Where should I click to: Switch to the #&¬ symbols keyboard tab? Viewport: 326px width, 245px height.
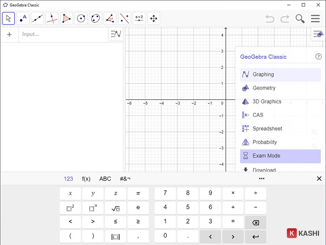(125, 179)
